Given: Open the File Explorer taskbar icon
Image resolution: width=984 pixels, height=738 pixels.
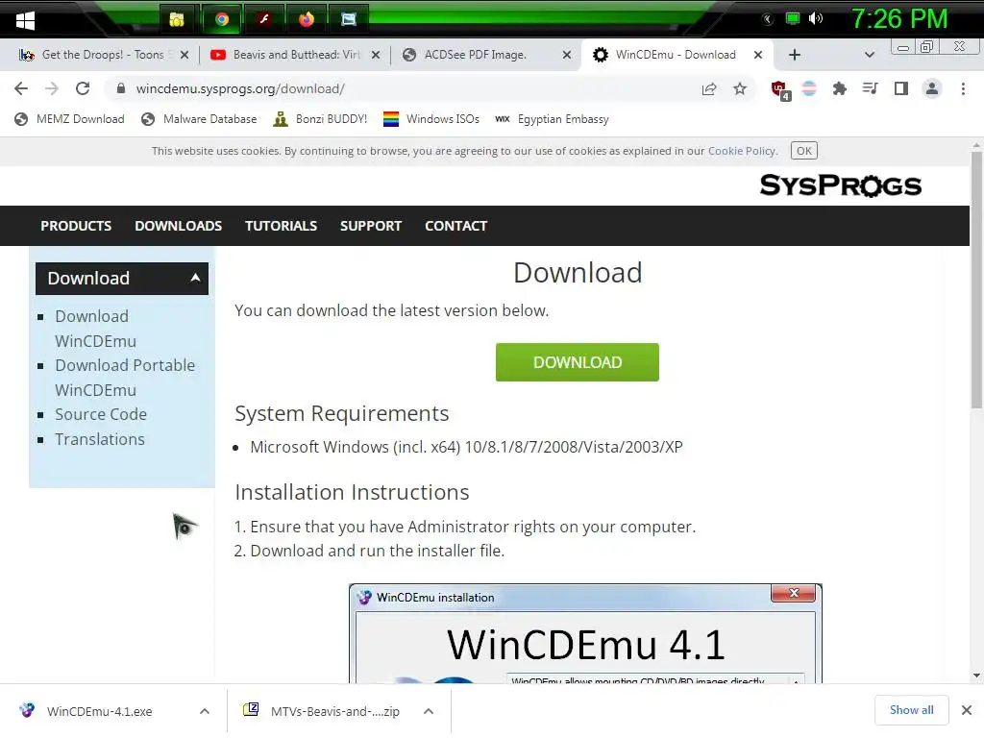Looking at the screenshot, I should point(177,19).
